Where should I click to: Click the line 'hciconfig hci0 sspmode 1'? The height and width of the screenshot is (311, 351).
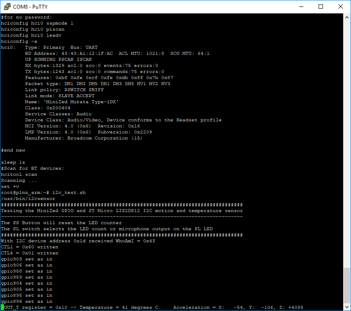(37, 23)
